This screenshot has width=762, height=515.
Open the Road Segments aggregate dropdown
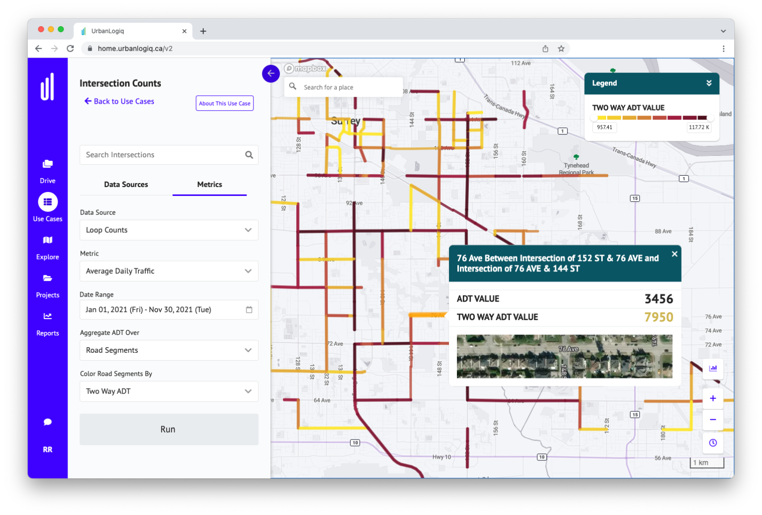click(x=169, y=350)
